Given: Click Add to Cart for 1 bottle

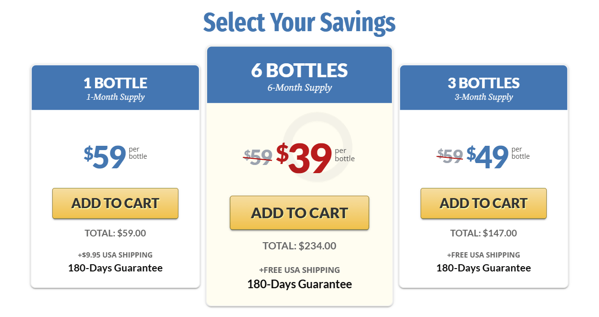Looking at the screenshot, I should click(x=115, y=203).
